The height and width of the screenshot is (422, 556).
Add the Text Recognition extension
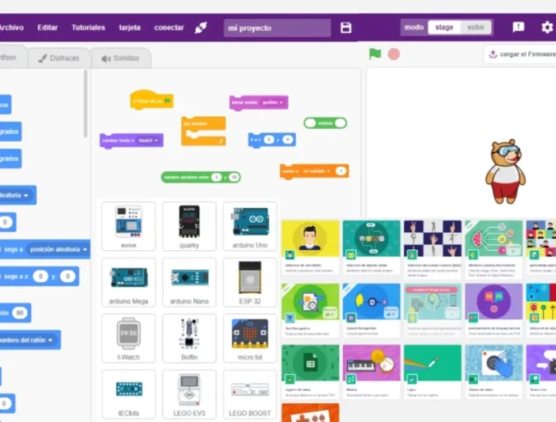(x=310, y=310)
